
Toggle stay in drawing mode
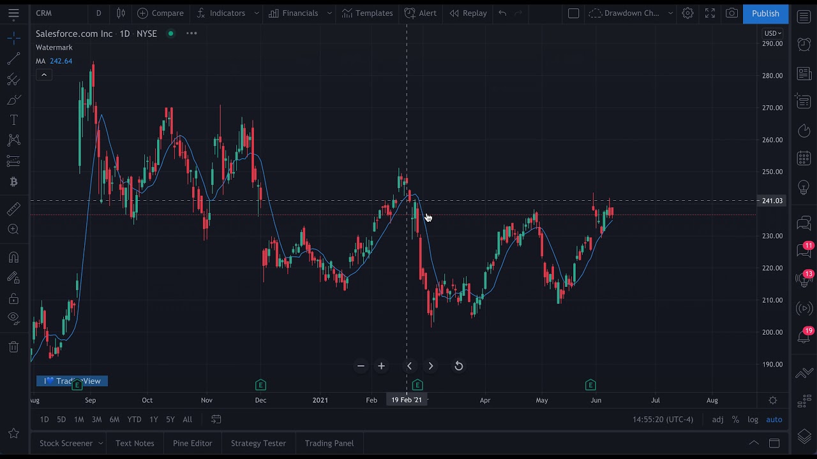(13, 278)
